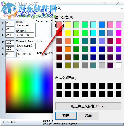Click the 基本颜色(B): label
Image resolution: width=124 pixels, height=126 pixels.
click(64, 17)
